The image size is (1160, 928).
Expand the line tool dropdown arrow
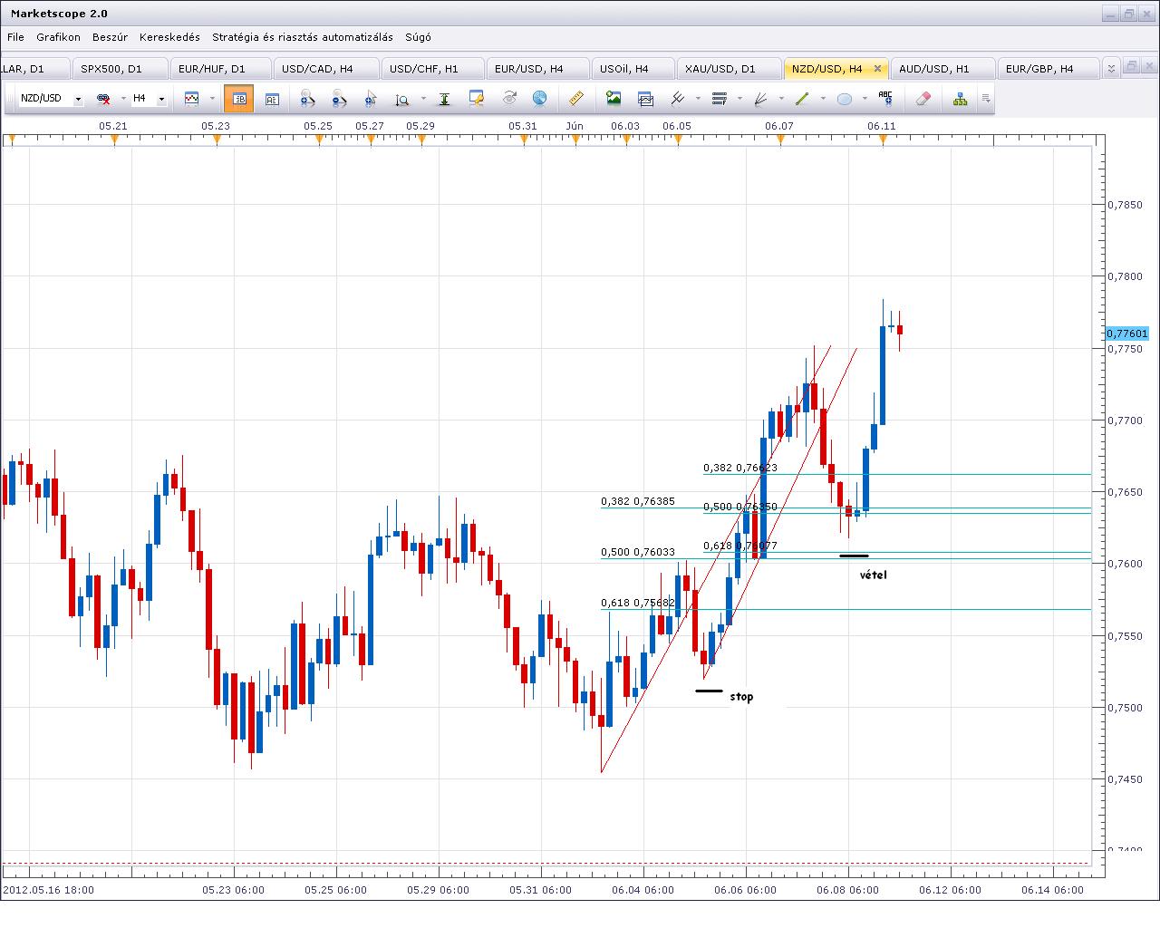click(822, 99)
